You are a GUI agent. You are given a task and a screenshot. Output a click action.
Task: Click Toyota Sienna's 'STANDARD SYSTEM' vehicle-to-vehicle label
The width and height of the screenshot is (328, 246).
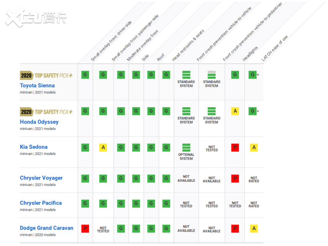click(x=186, y=84)
